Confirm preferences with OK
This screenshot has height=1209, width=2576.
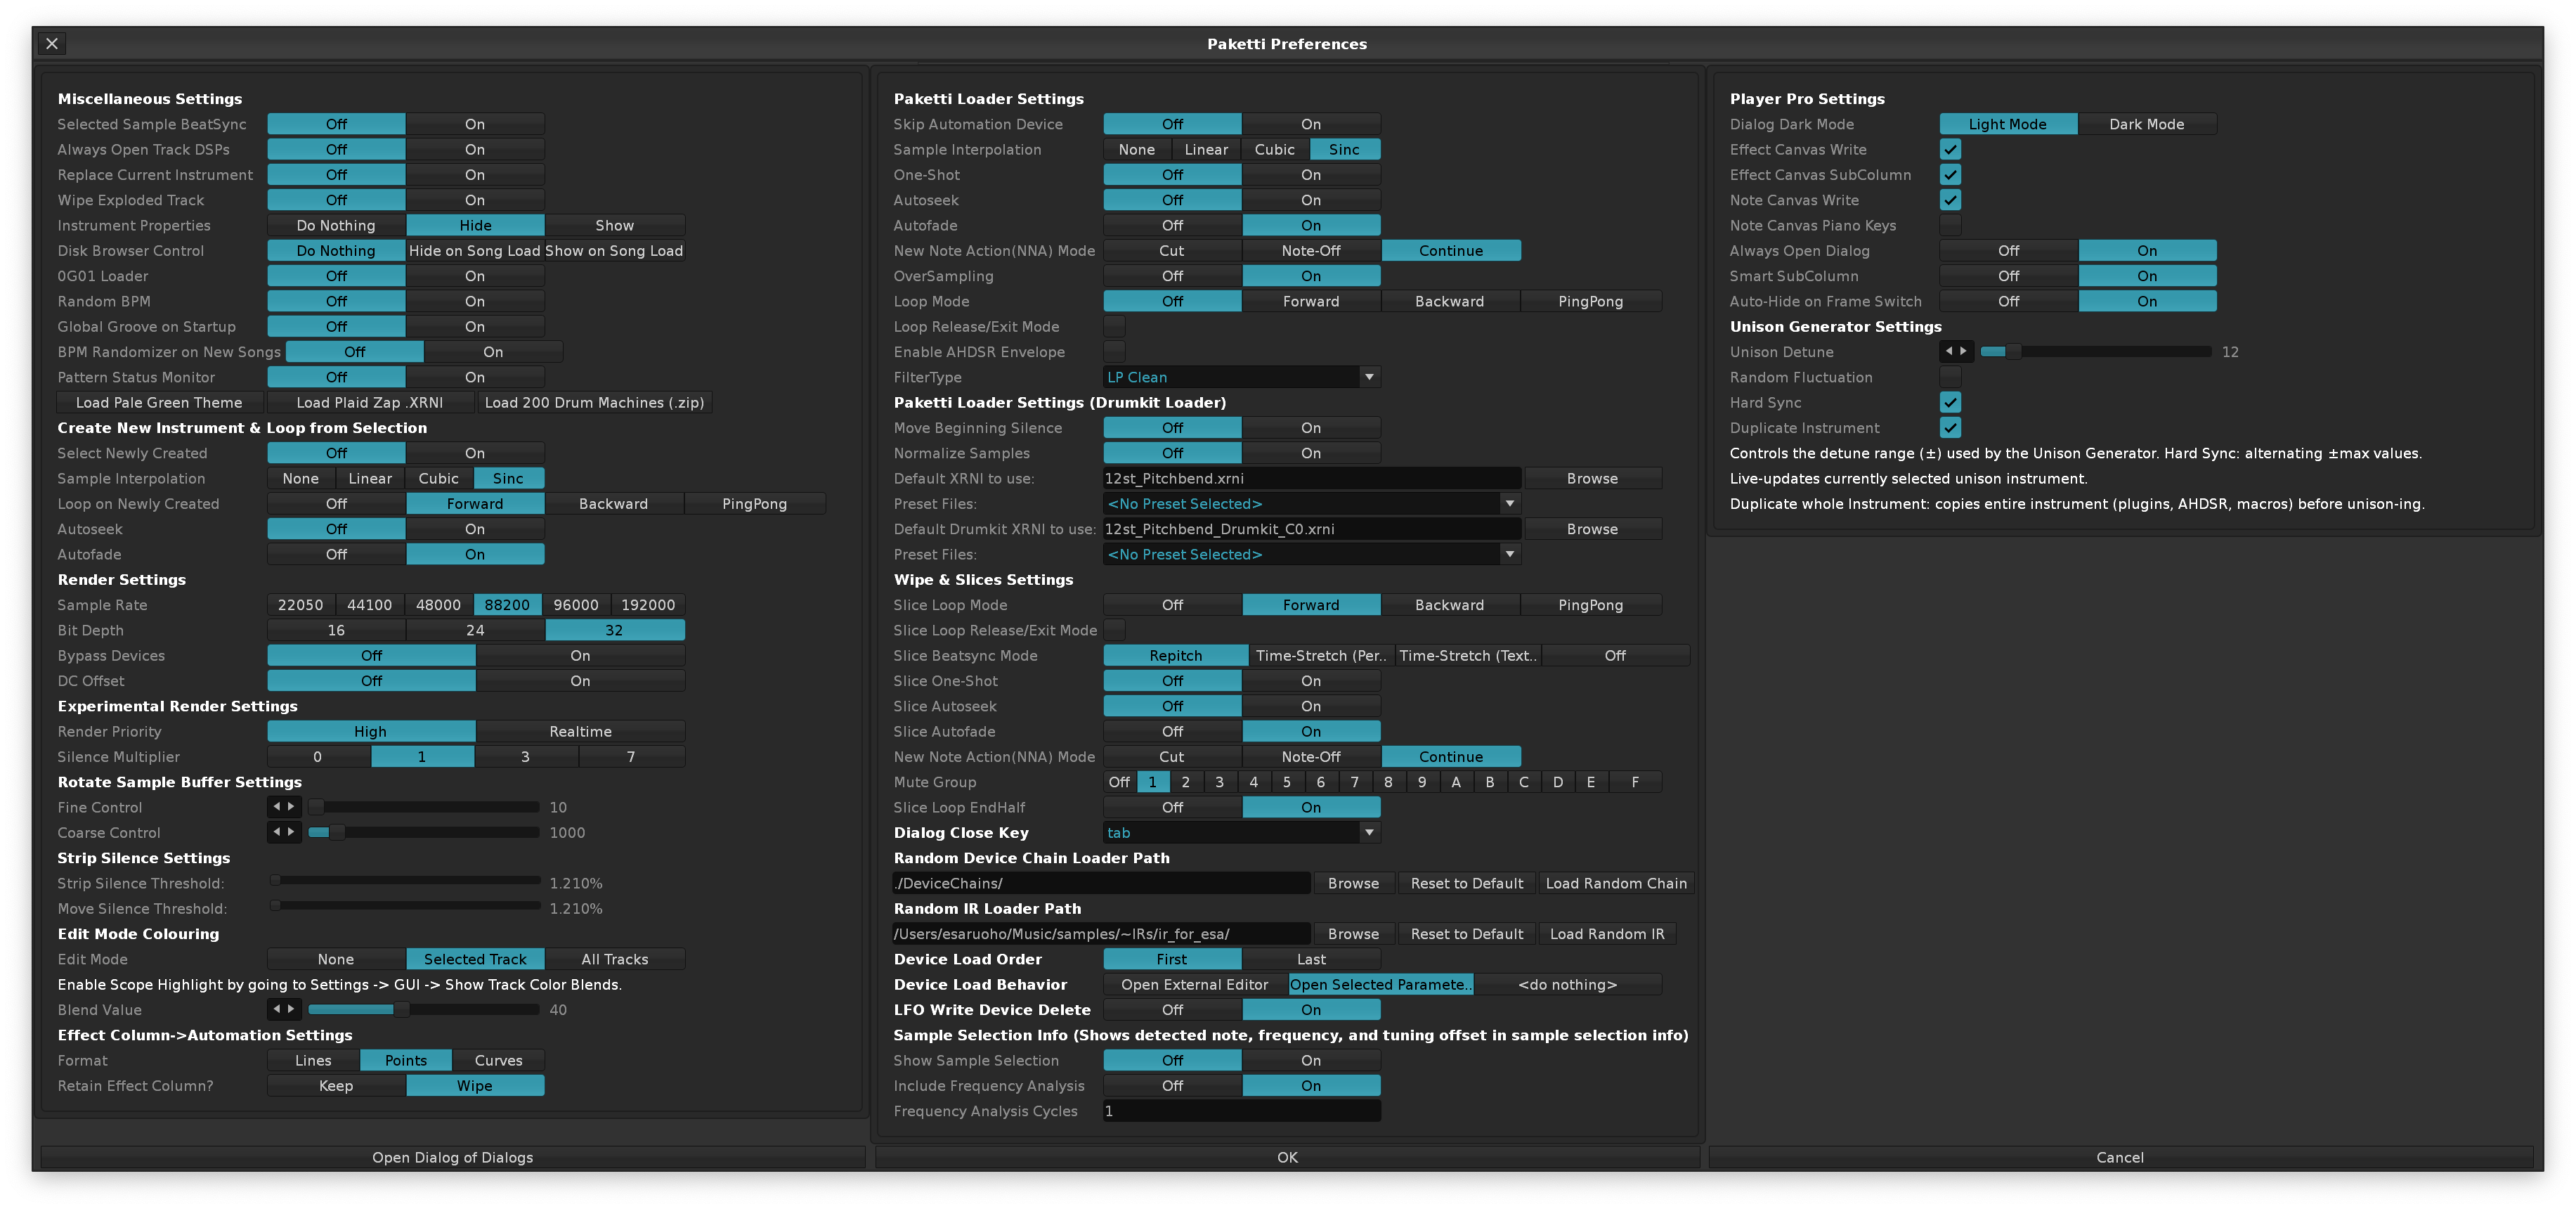click(1287, 1157)
